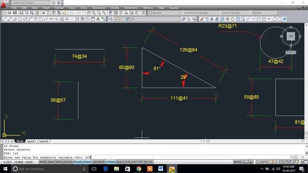Image resolution: width=308 pixels, height=173 pixels.
Task: Click the Pan hand tool
Action: click(x=89, y=13)
